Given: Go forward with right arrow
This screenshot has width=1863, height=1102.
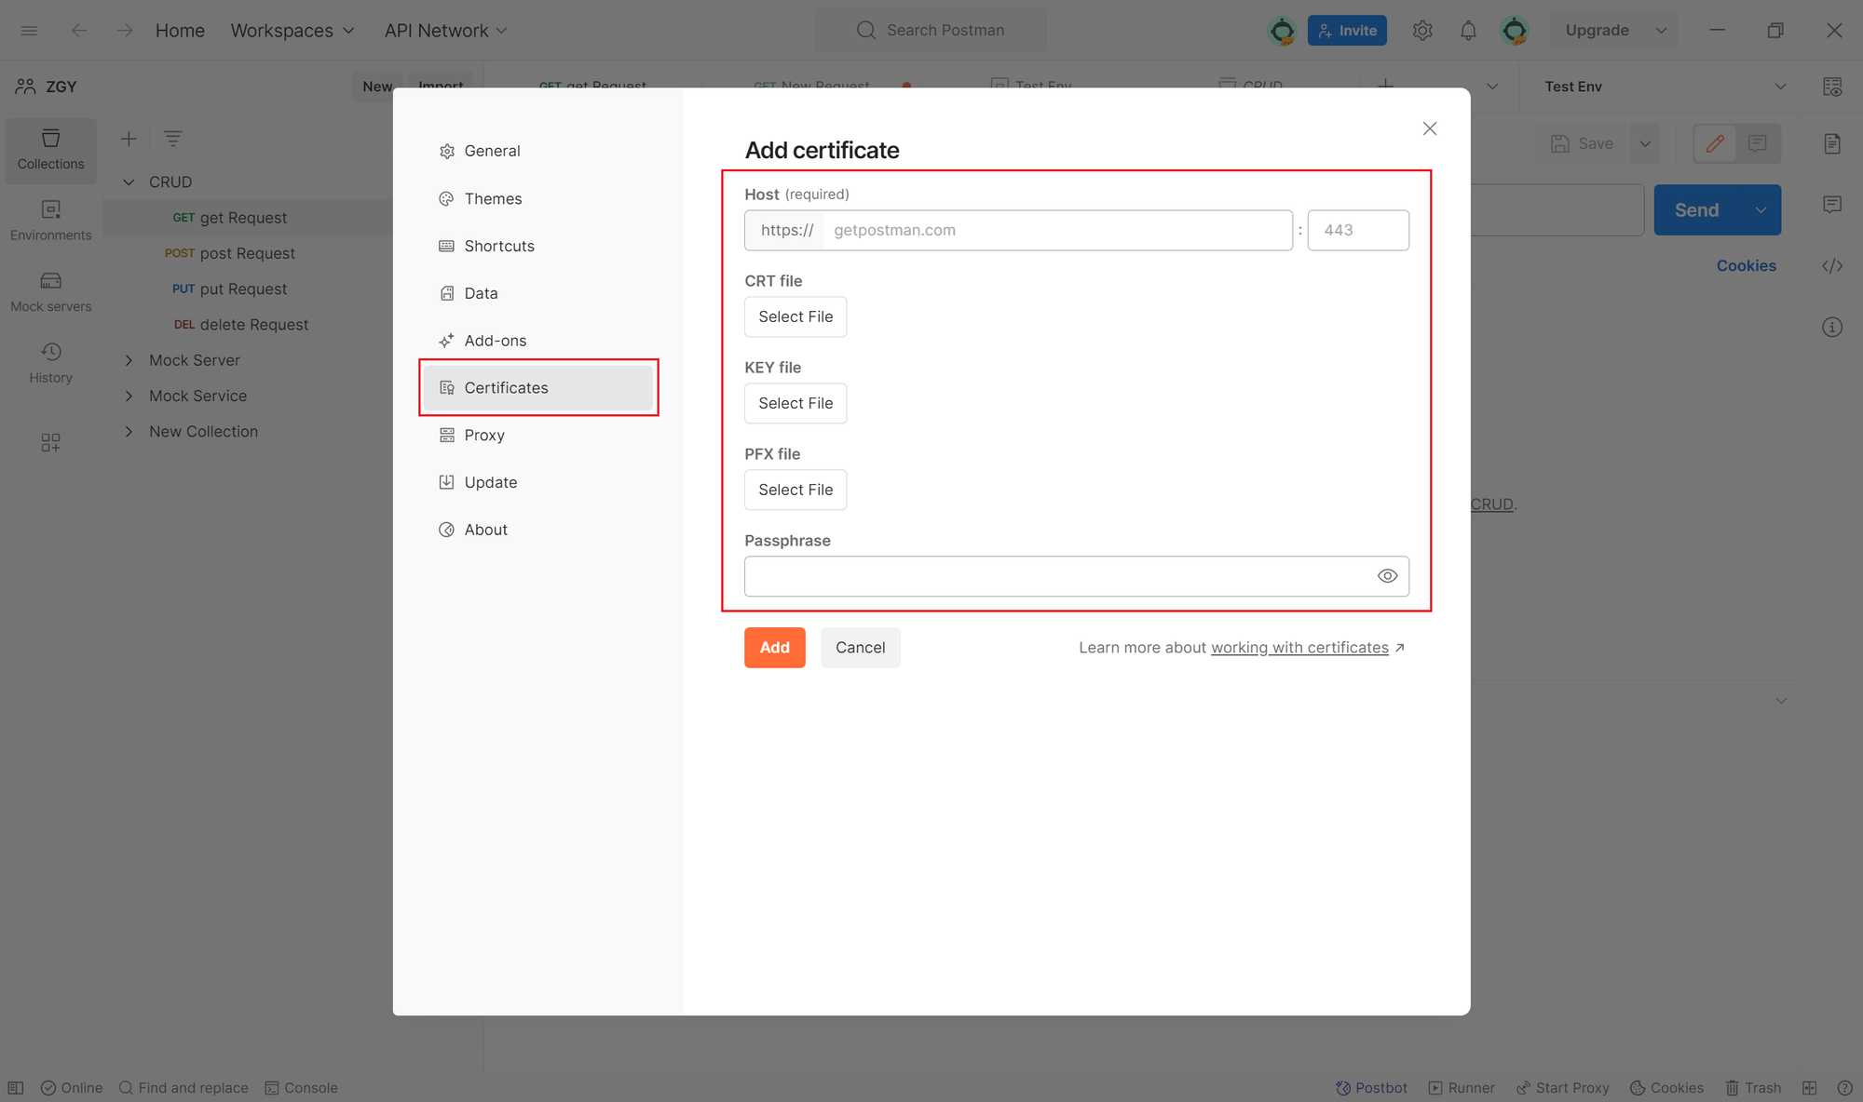Looking at the screenshot, I should (125, 31).
